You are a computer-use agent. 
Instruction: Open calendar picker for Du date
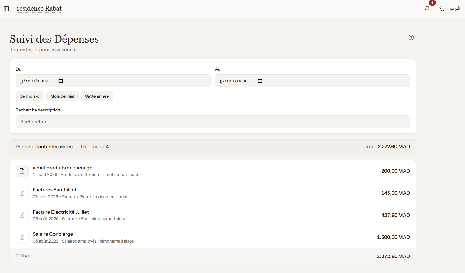click(x=61, y=81)
